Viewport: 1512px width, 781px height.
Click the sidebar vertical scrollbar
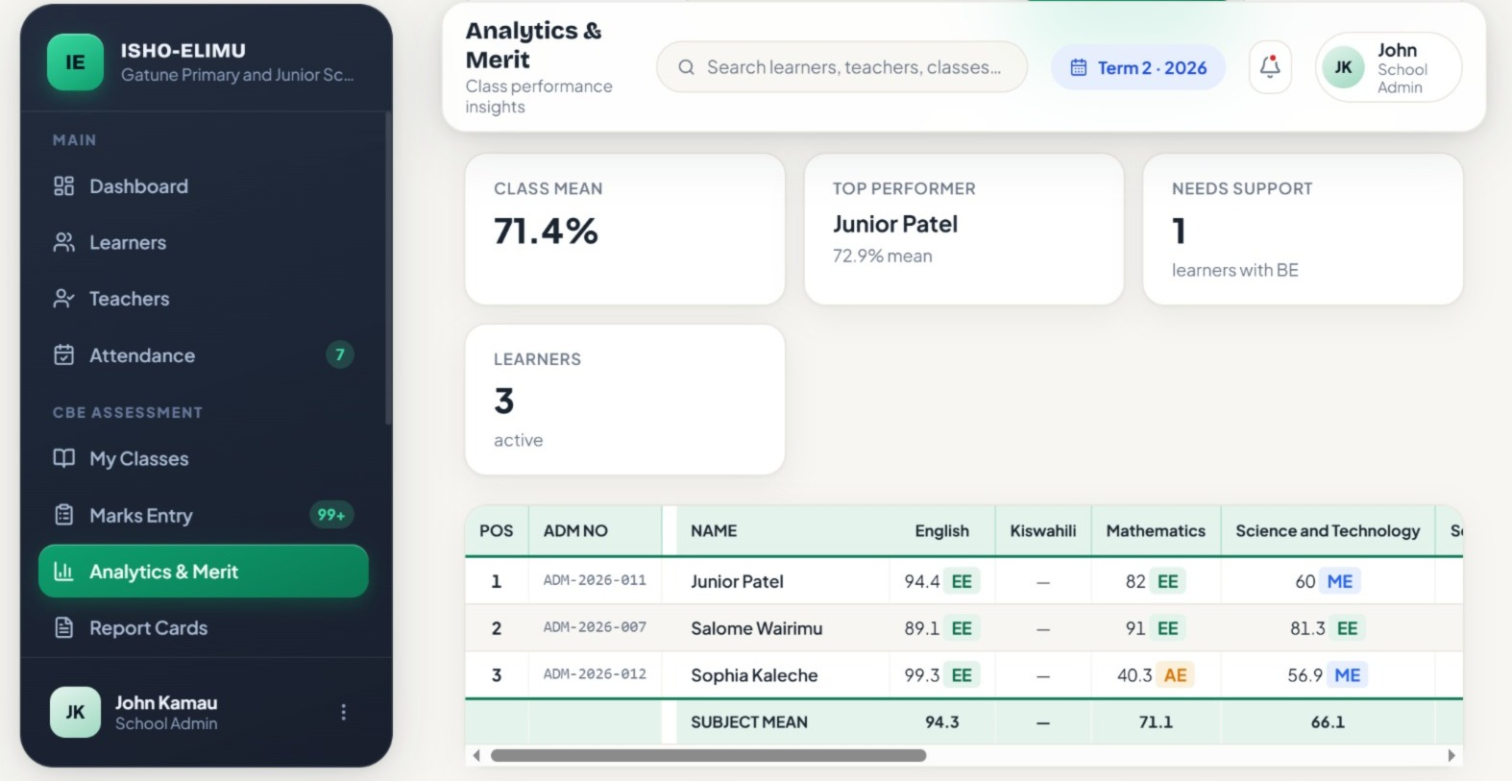pos(388,269)
